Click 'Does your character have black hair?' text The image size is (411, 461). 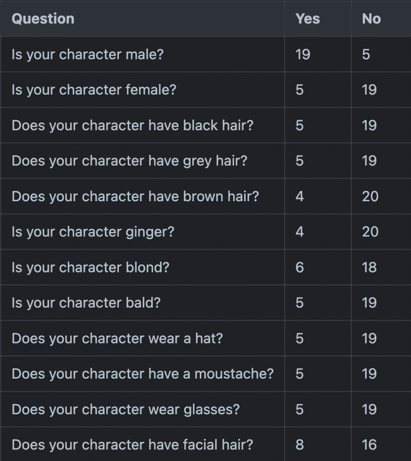pyautogui.click(x=132, y=126)
